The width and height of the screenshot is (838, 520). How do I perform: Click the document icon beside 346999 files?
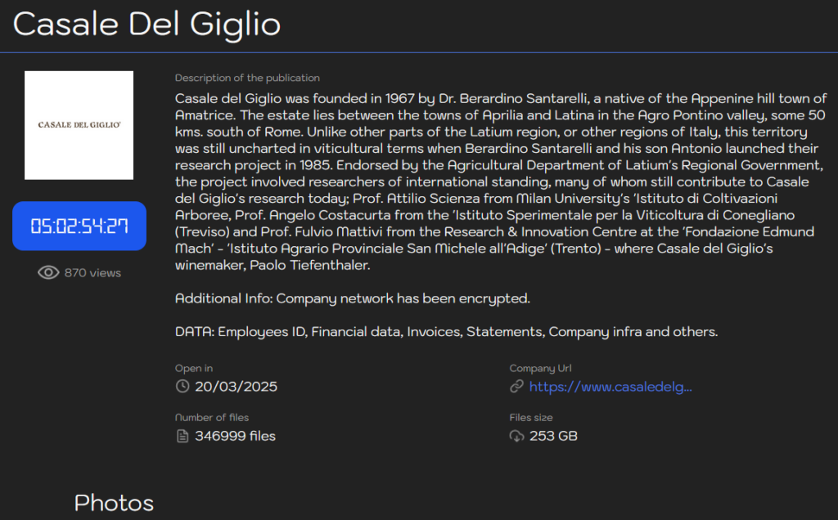coord(182,436)
